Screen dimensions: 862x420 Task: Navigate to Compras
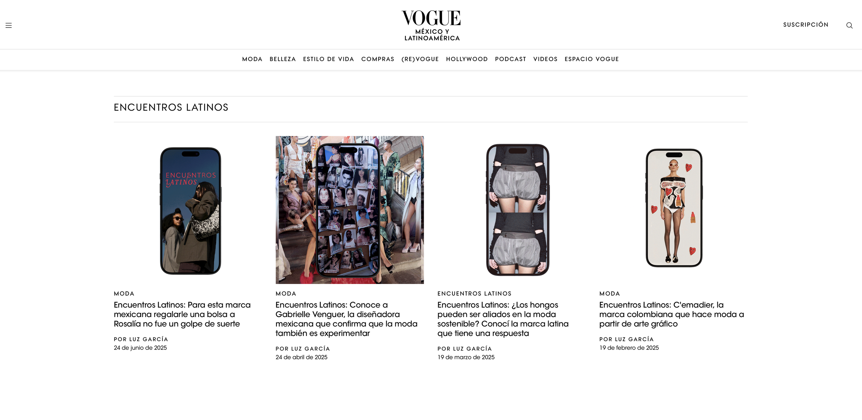coord(378,59)
